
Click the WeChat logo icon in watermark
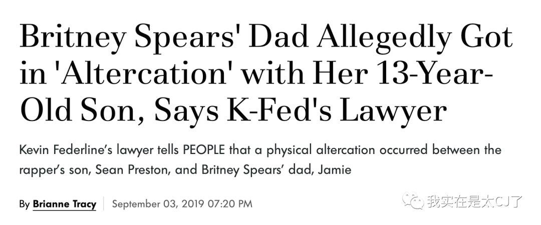point(412,201)
